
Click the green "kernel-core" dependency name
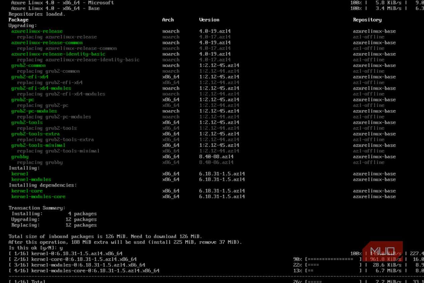tap(27, 191)
